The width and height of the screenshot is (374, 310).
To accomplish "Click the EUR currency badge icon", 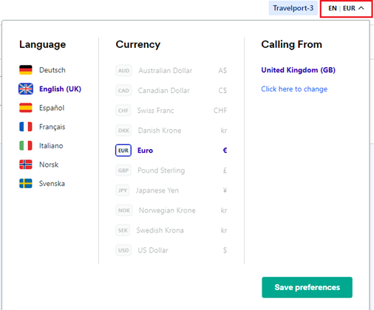I will click(x=123, y=151).
